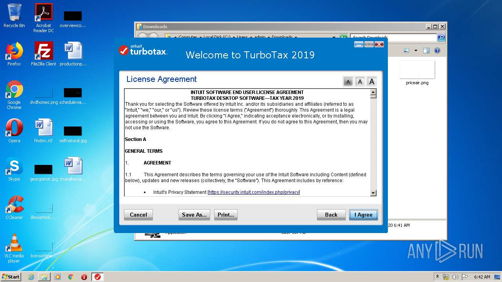Show hidden system tray icons
The image size is (502, 282).
pyautogui.click(x=437, y=277)
